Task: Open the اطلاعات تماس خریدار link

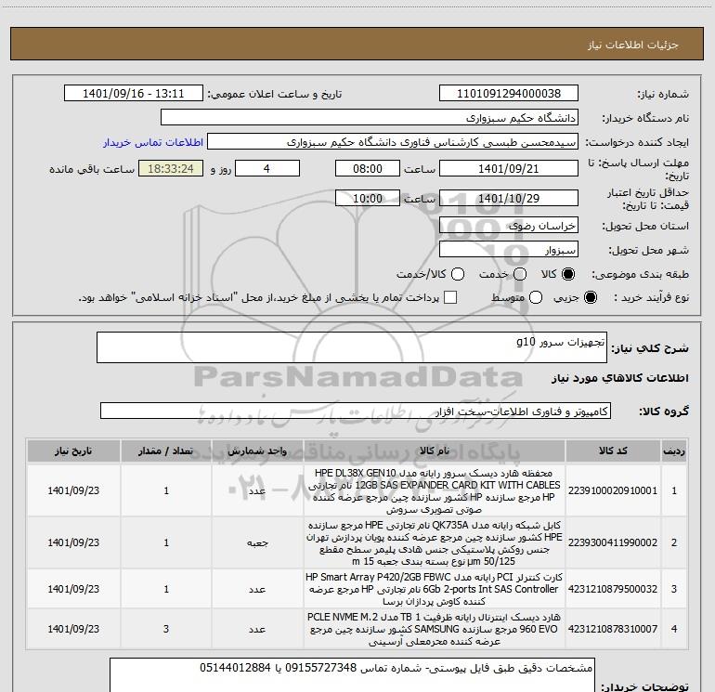Action: click(153, 142)
